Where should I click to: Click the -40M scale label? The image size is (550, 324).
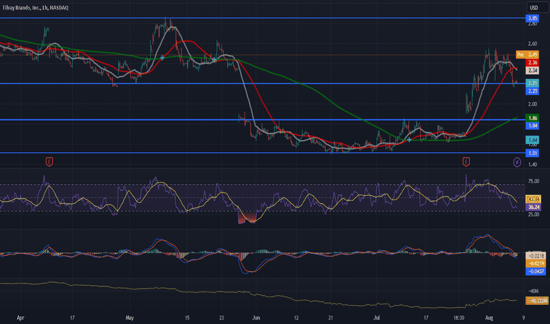pyautogui.click(x=533, y=291)
